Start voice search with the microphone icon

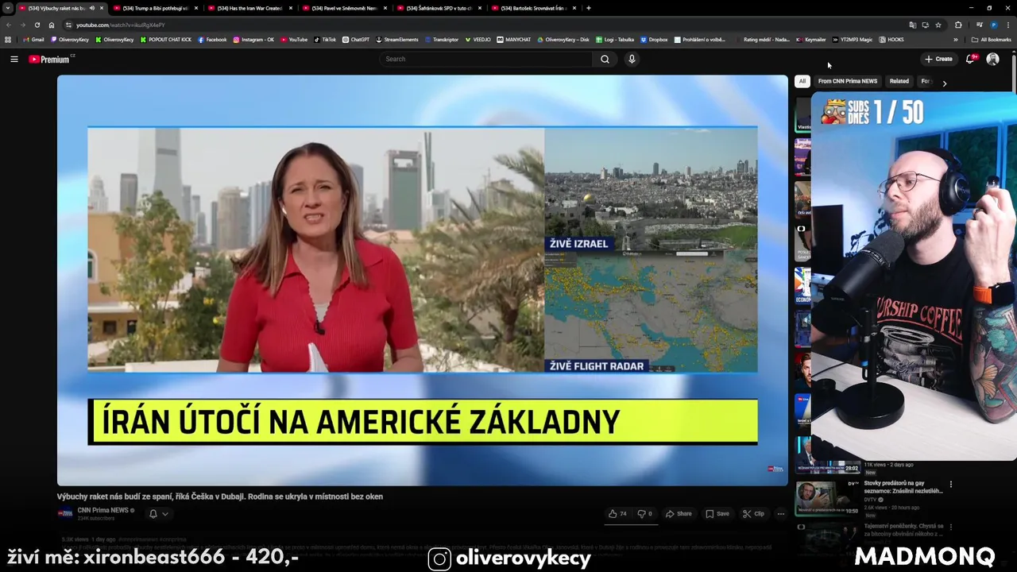[x=632, y=59]
